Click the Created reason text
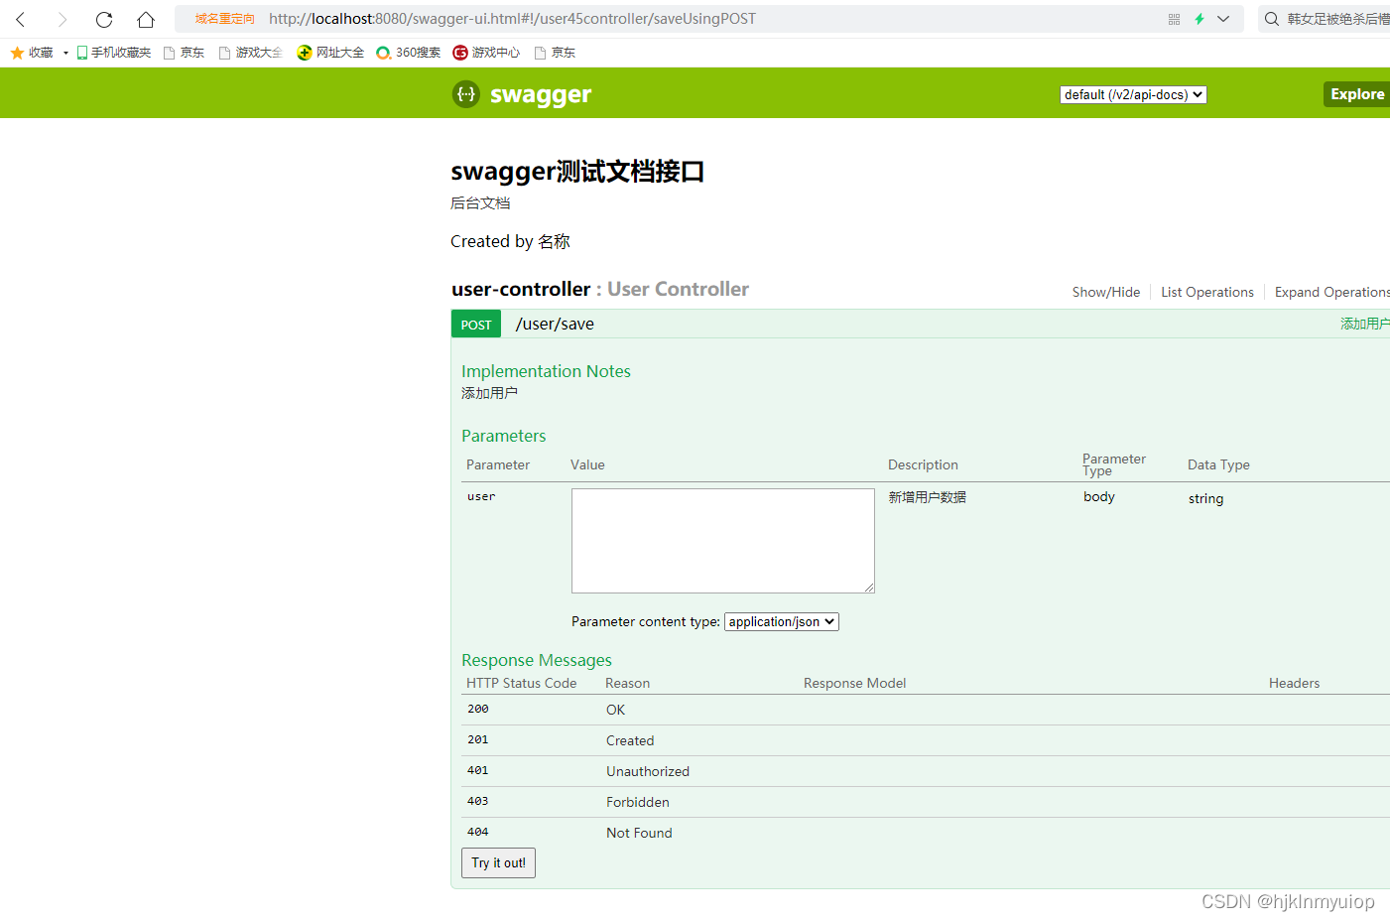The width and height of the screenshot is (1390, 921). click(x=630, y=740)
